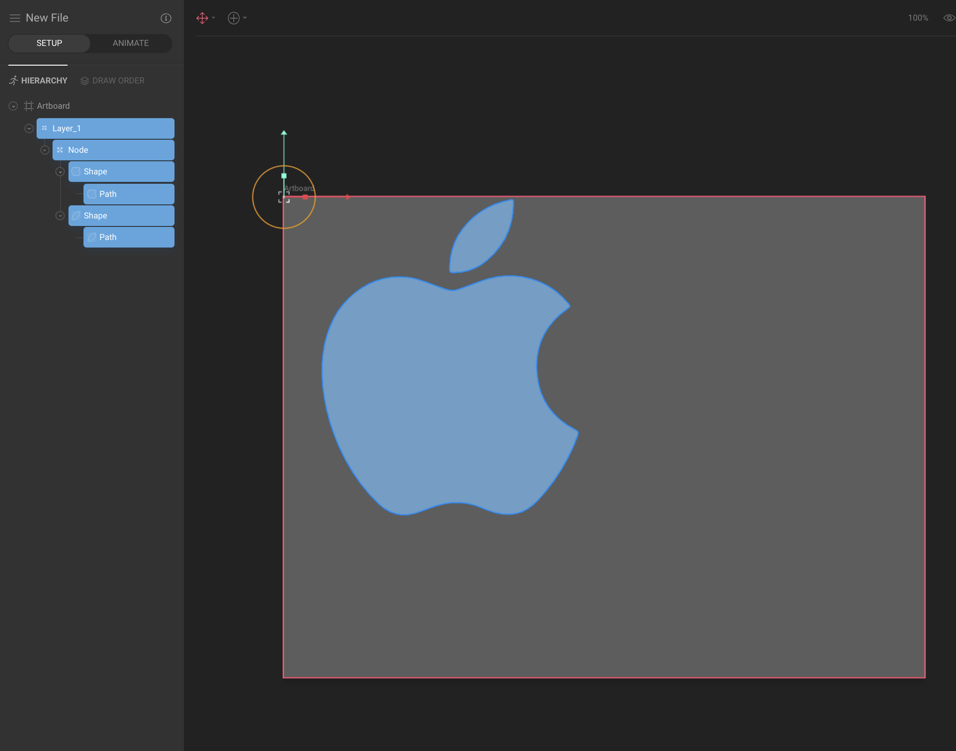The width and height of the screenshot is (956, 751).
Task: Click the New File title
Action: click(x=47, y=18)
